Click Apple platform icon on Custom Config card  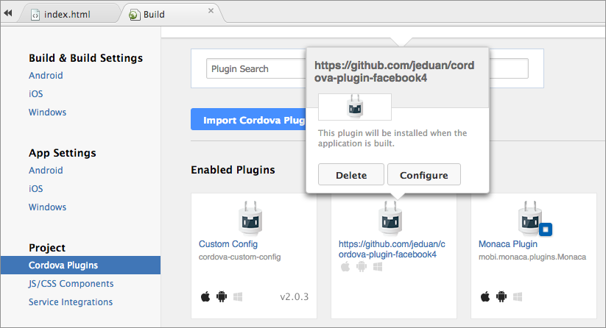pyautogui.click(x=205, y=297)
